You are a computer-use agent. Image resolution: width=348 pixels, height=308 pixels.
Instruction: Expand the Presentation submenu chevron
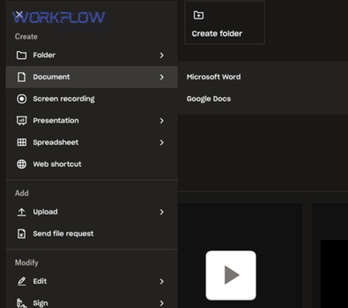tap(162, 120)
